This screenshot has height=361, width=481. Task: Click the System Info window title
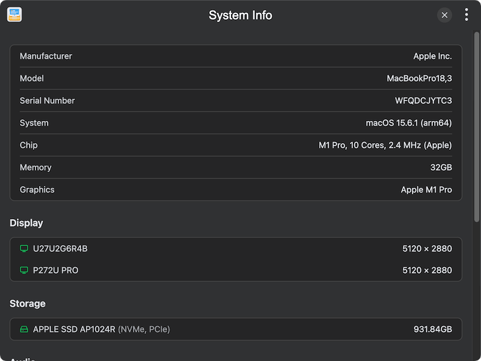(x=240, y=15)
